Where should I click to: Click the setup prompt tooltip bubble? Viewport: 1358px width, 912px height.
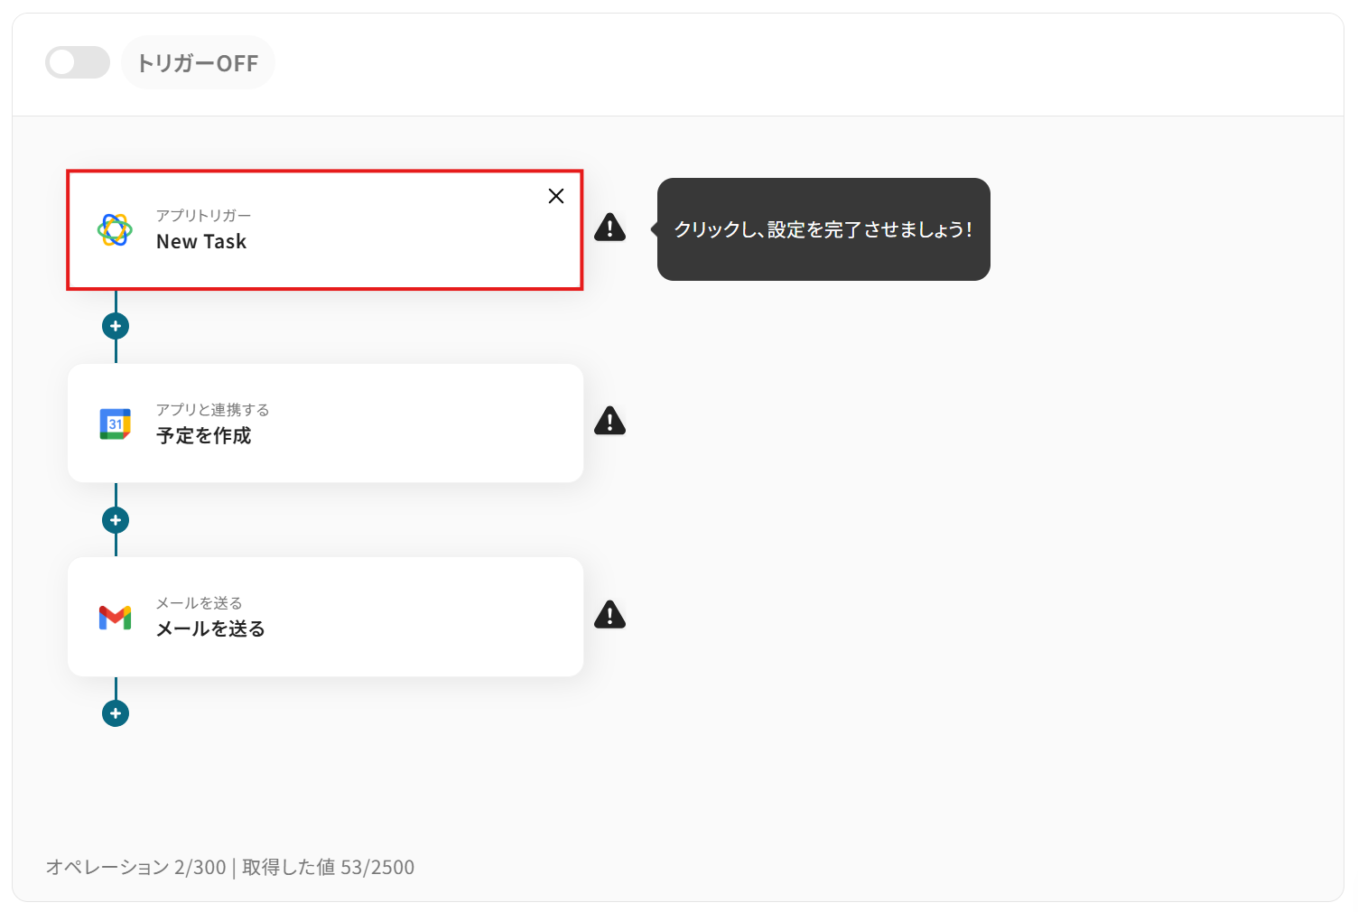(823, 229)
